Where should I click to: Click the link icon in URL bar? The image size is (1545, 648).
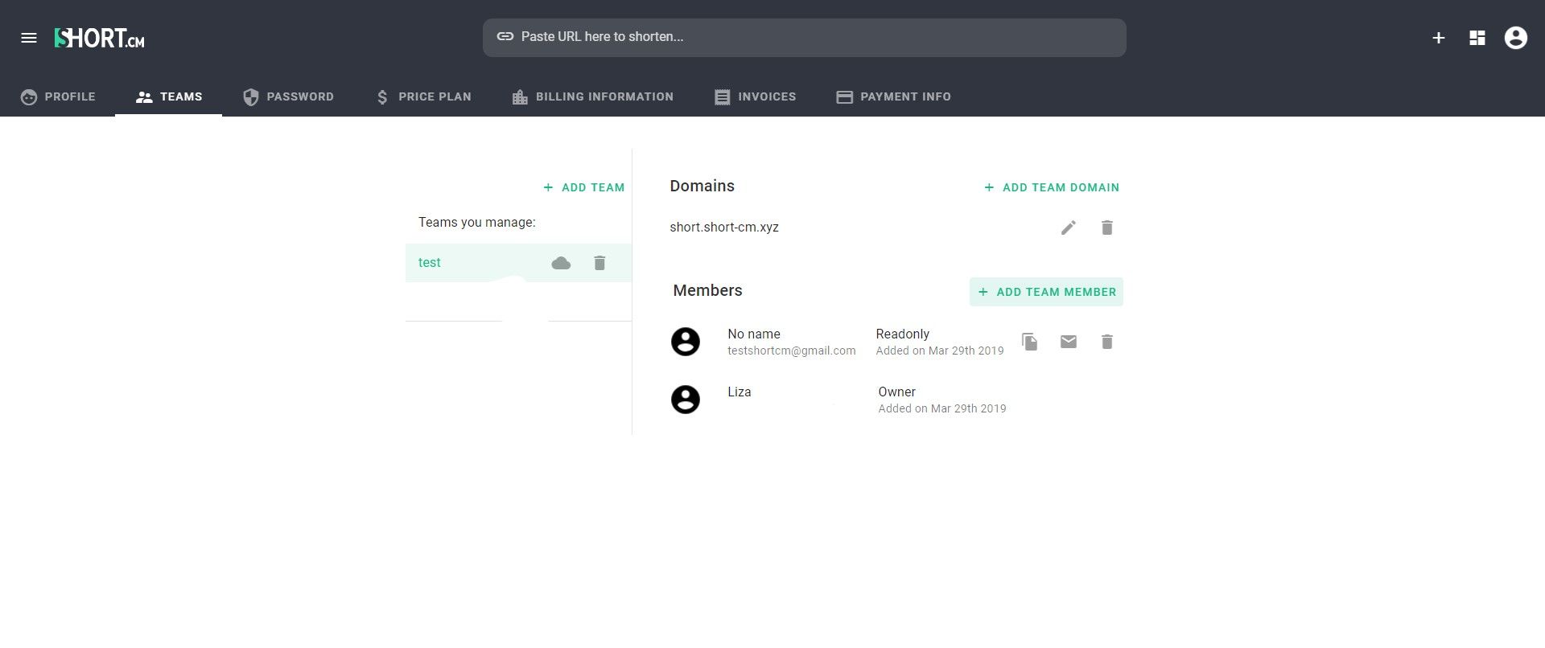(x=505, y=36)
